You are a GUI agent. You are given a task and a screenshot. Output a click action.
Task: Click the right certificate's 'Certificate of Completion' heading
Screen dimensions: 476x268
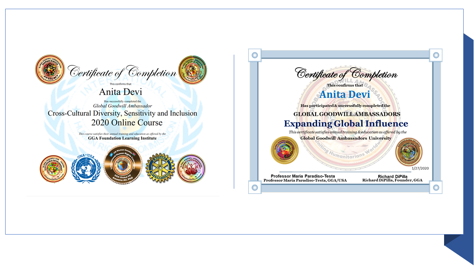coord(346,74)
